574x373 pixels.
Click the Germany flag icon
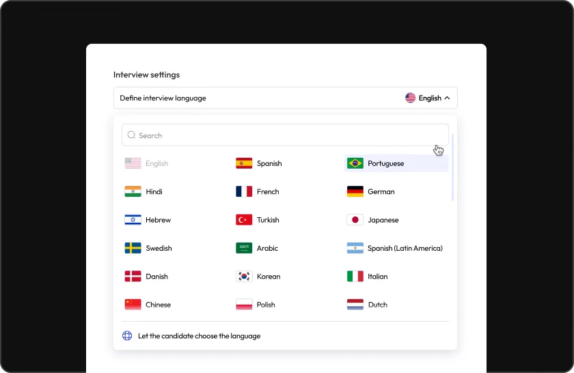point(355,191)
